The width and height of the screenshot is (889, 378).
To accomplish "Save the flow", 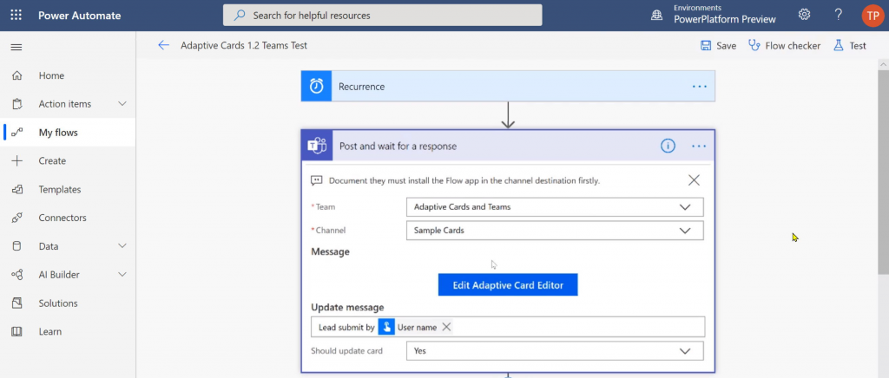I will pyautogui.click(x=718, y=46).
